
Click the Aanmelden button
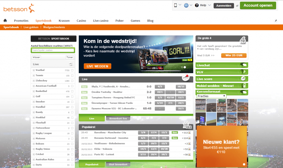pos(224,6)
